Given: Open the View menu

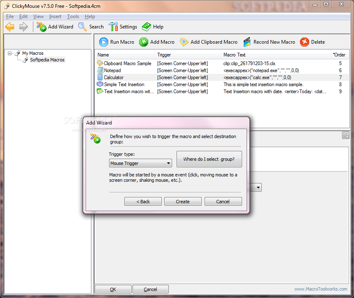Looking at the screenshot, I should [x=38, y=16].
